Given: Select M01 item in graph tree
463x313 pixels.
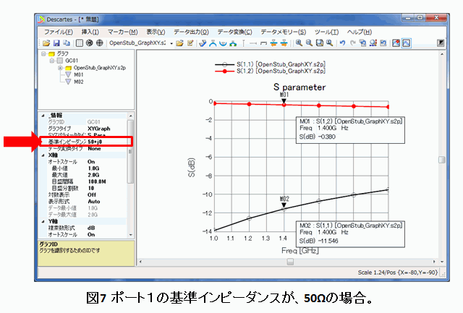Looking at the screenshot, I should coord(79,74).
